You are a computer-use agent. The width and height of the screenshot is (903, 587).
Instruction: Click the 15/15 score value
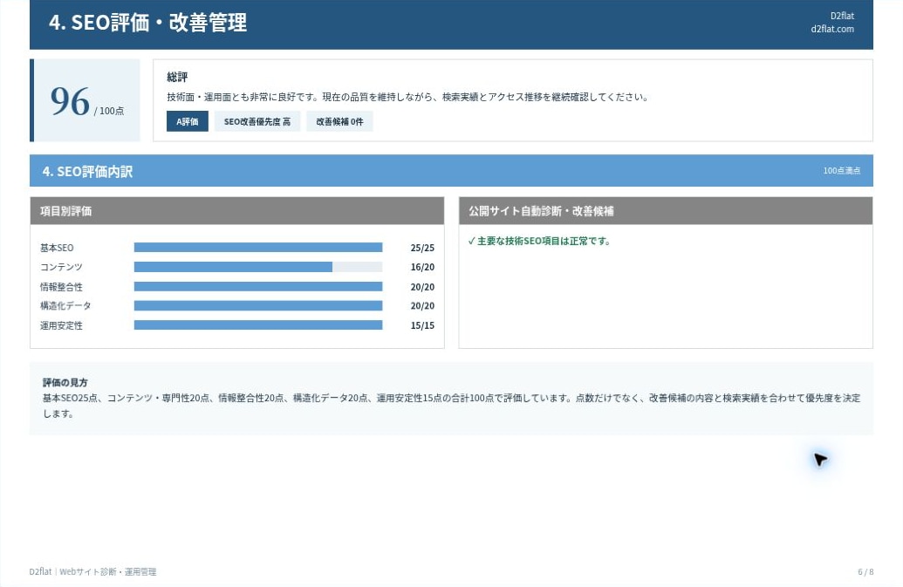coord(422,325)
